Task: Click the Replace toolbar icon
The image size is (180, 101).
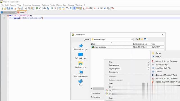Action: coord(48,8)
